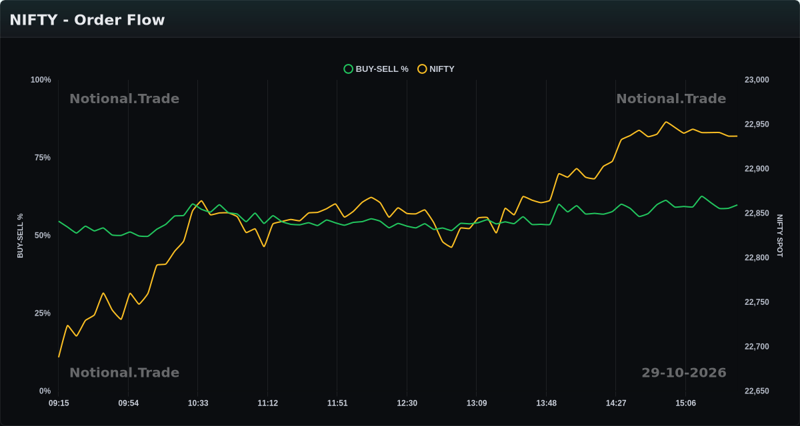Select the 100% label on the left axis
This screenshot has width=800, height=426.
pos(41,80)
